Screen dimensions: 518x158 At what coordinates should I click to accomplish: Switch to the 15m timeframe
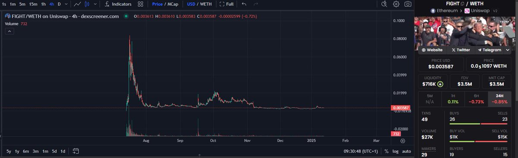pyautogui.click(x=33, y=4)
